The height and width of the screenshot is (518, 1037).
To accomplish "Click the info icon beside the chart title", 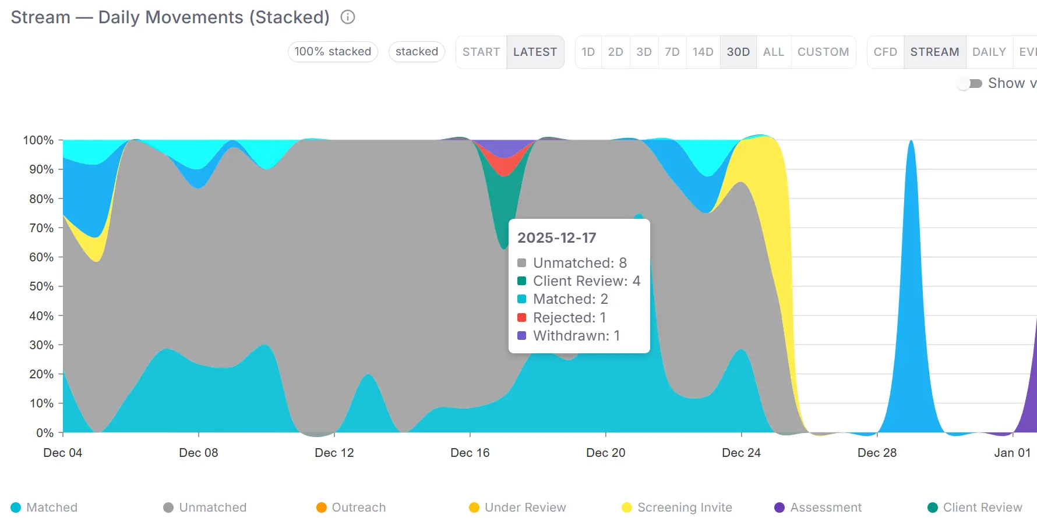I will point(347,17).
